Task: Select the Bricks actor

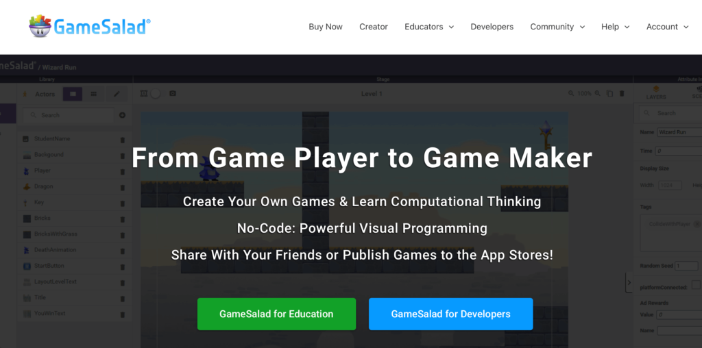Action: coord(74,219)
